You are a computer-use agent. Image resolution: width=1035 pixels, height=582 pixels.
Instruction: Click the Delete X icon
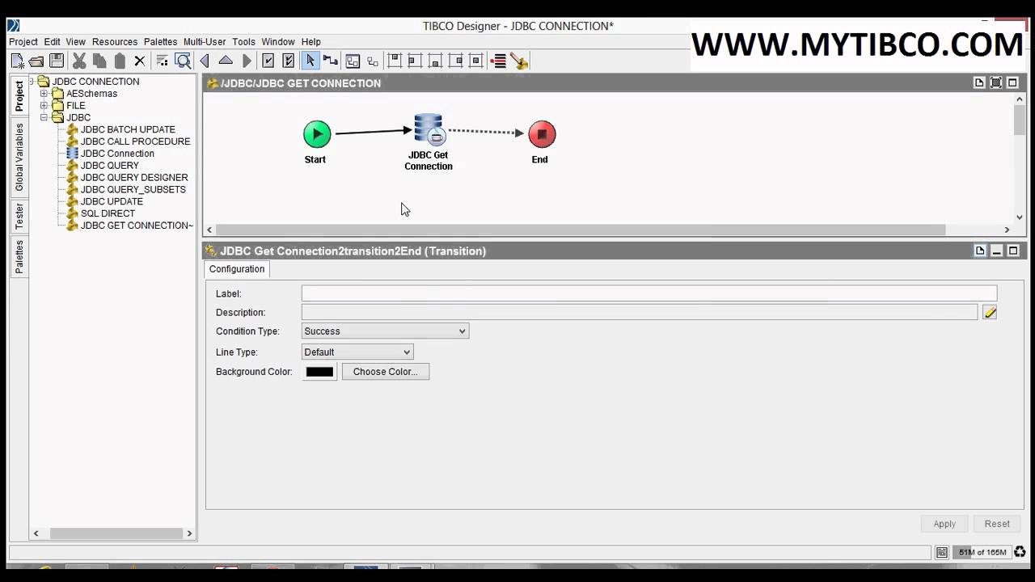(139, 61)
